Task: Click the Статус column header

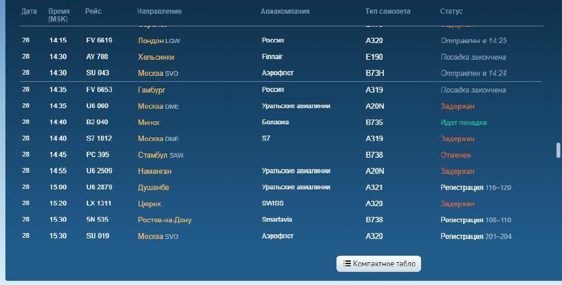Action: tap(451, 11)
